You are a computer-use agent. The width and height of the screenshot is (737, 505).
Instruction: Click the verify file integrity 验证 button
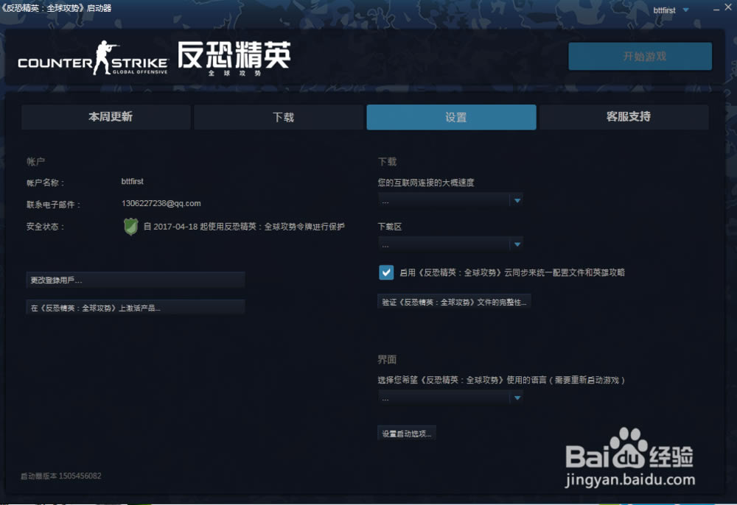tap(454, 302)
